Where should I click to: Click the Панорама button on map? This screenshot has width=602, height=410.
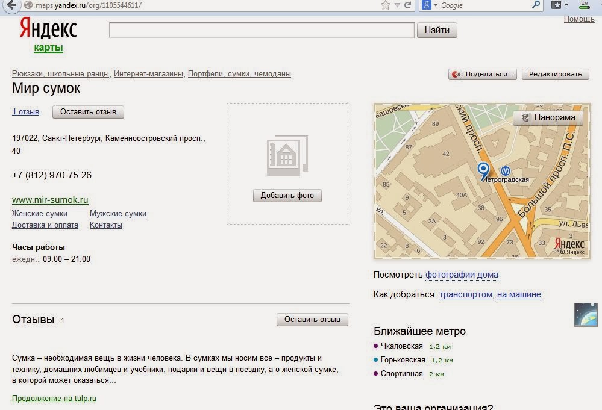pyautogui.click(x=548, y=118)
